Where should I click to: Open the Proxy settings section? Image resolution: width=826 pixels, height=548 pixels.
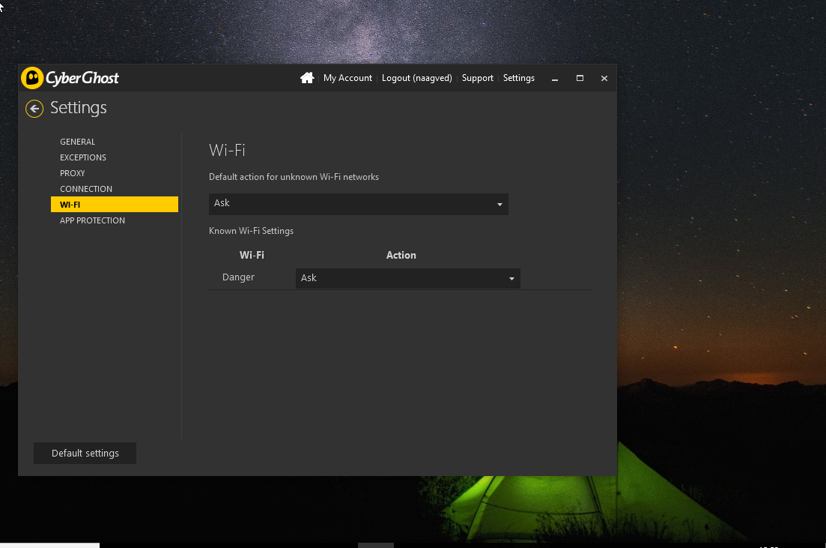115,173
